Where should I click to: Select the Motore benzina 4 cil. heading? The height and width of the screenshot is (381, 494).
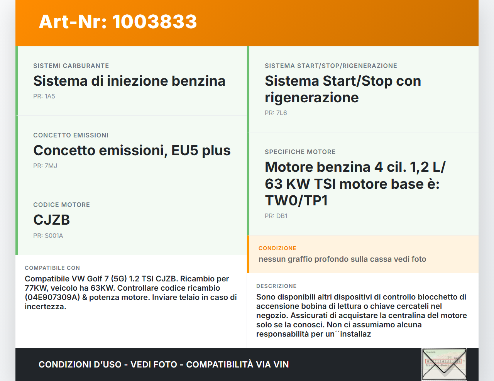click(355, 184)
